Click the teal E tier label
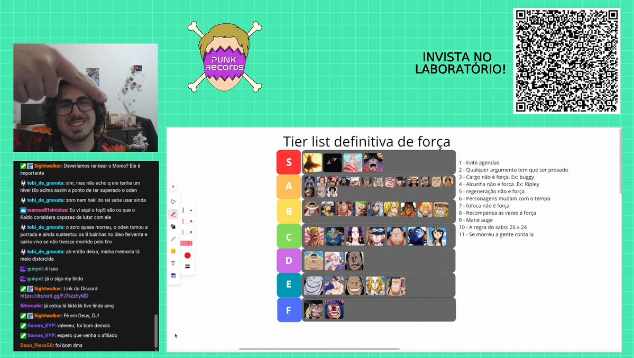Screen dimensions: 634x358 [x=289, y=285]
